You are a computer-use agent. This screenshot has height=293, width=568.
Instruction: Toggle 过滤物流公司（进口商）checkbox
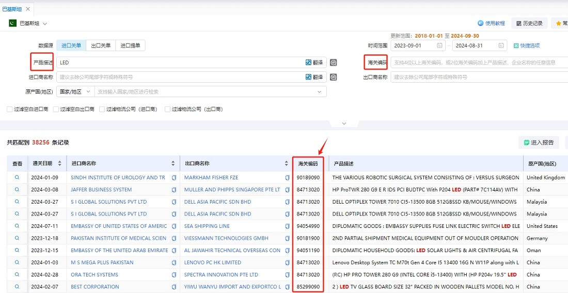coord(102,109)
